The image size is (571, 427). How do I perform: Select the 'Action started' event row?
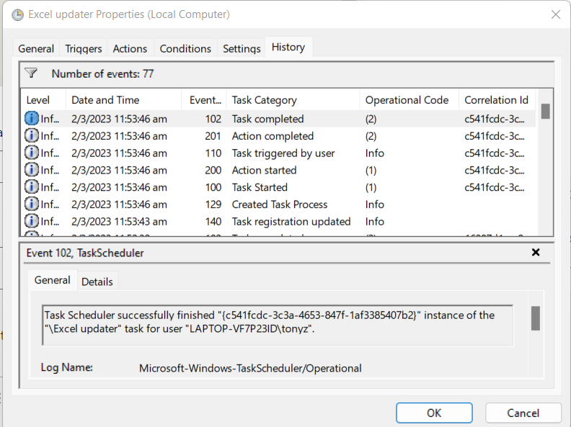pyautogui.click(x=278, y=170)
